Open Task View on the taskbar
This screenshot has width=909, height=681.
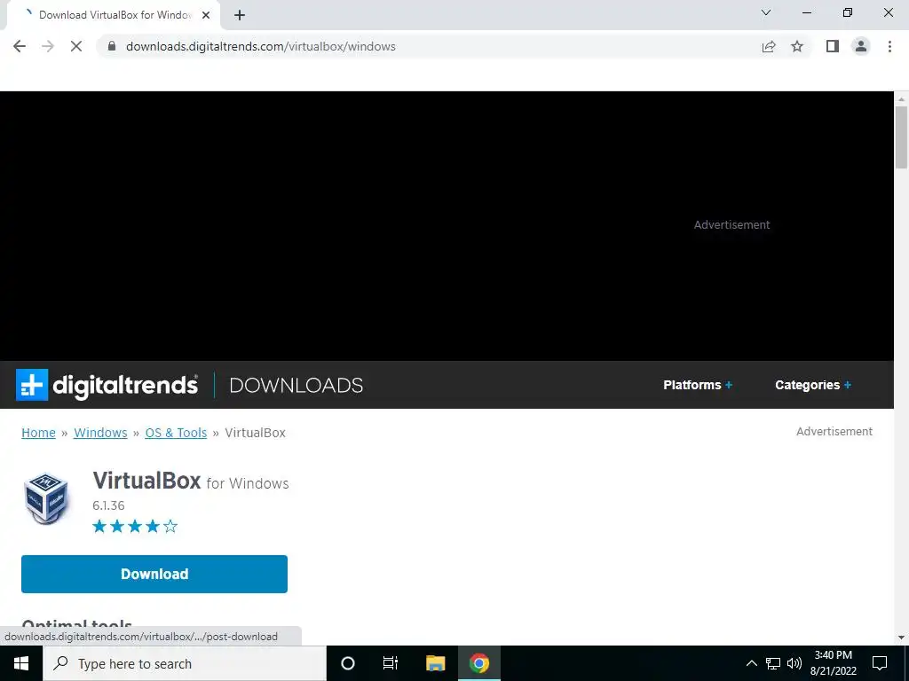[391, 663]
